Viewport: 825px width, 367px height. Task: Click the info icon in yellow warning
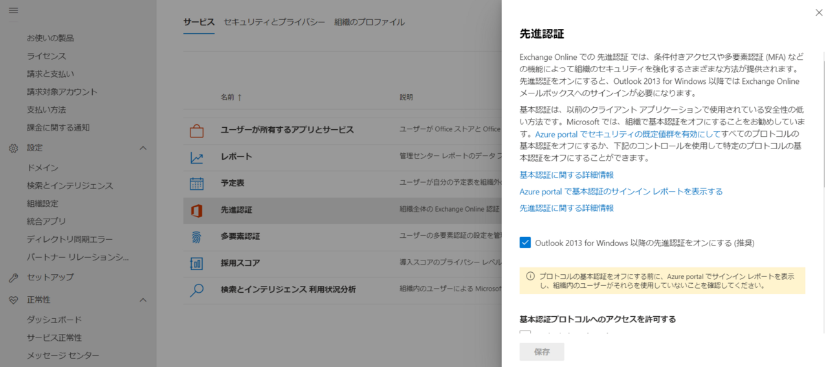530,276
